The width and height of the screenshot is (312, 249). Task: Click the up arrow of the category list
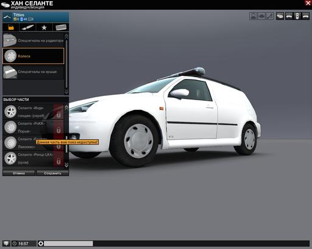[66, 36]
